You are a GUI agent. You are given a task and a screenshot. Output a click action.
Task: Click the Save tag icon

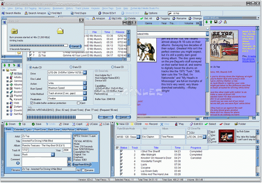(x=33, y=124)
